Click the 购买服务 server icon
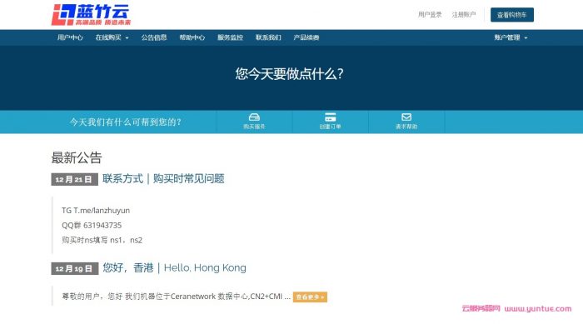Screen dimensions: 583x324 pyautogui.click(x=254, y=117)
